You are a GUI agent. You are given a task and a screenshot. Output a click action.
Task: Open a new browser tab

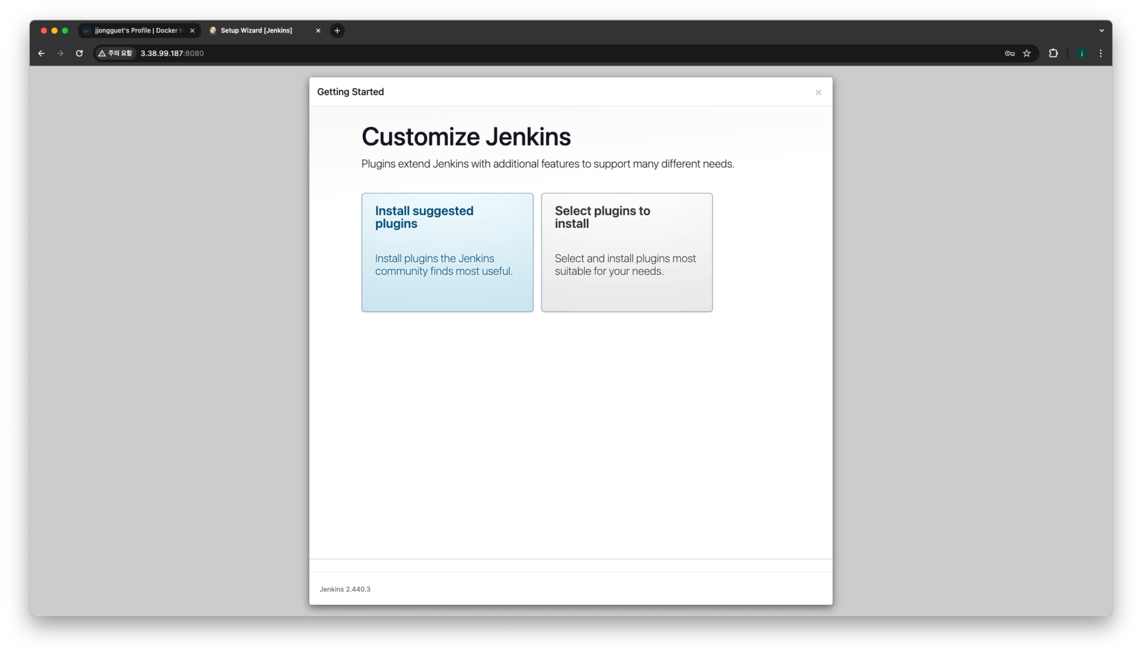[x=337, y=31]
